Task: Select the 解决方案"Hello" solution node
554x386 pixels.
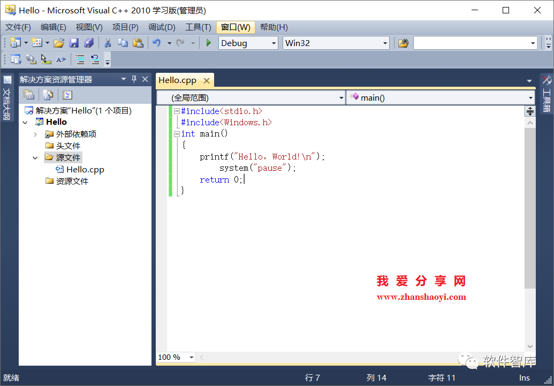Action: click(78, 111)
